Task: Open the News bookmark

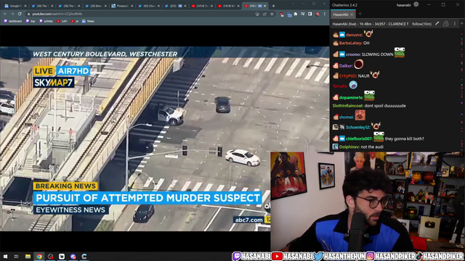Action: click(x=88, y=21)
